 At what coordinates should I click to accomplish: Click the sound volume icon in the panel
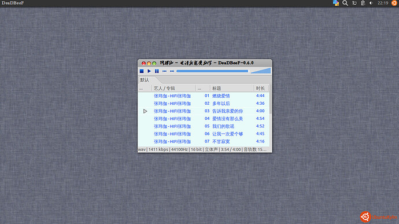point(371,3)
